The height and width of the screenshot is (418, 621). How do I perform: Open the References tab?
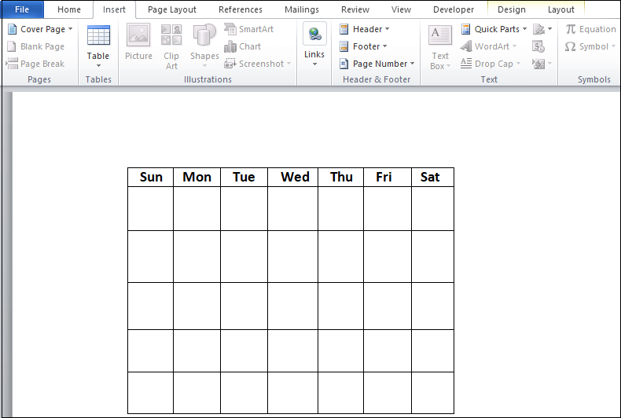(241, 9)
